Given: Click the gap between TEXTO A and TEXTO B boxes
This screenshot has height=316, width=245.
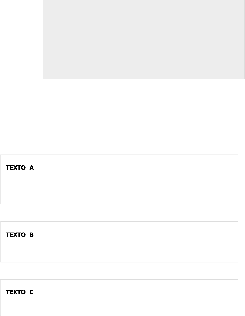Looking at the screenshot, I should (x=119, y=213).
